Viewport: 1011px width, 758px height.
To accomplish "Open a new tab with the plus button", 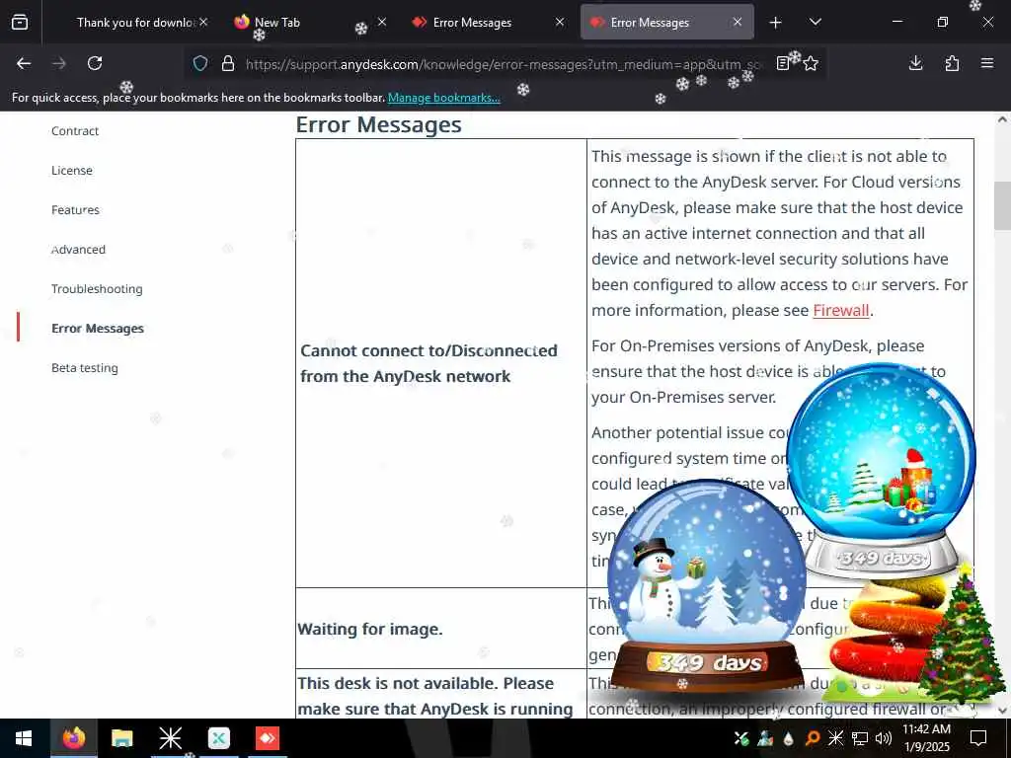I will click(776, 23).
